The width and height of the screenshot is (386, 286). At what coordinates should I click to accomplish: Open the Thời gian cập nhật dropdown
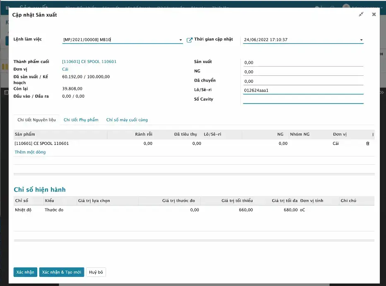[x=361, y=40]
